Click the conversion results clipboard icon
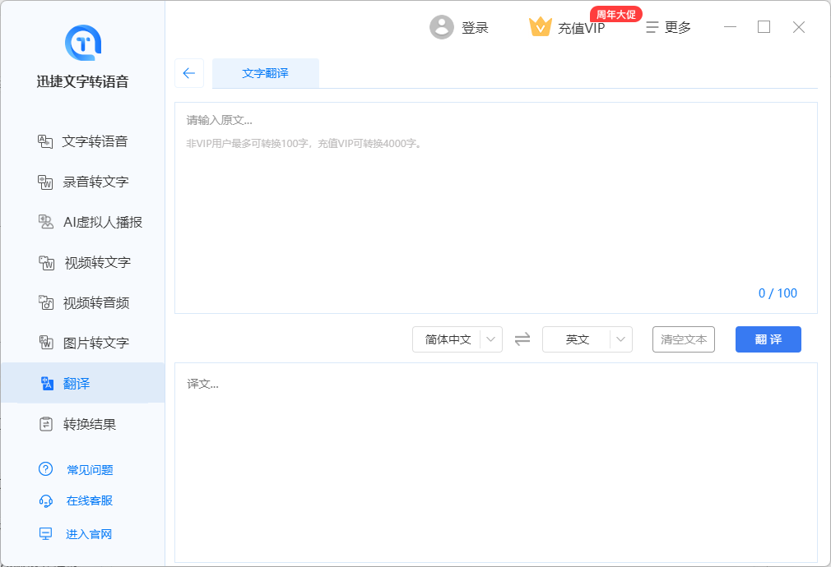The width and height of the screenshot is (831, 567). pos(46,424)
